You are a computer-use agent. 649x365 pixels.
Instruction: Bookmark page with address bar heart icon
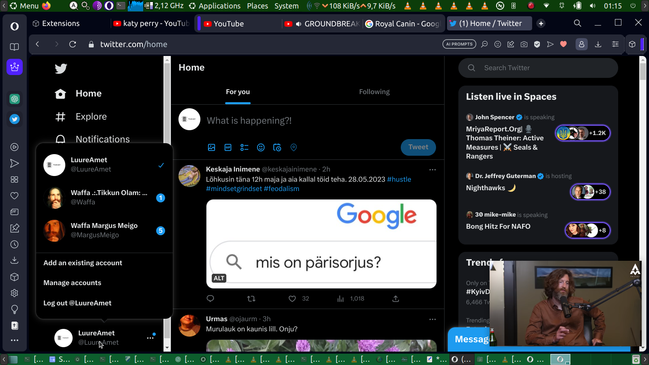point(563,44)
